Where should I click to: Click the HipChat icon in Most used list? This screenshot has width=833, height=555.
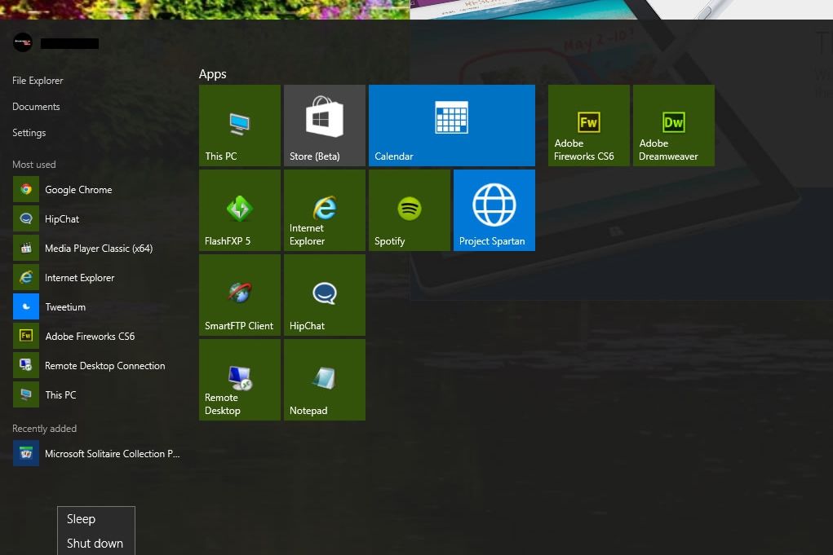coord(26,218)
